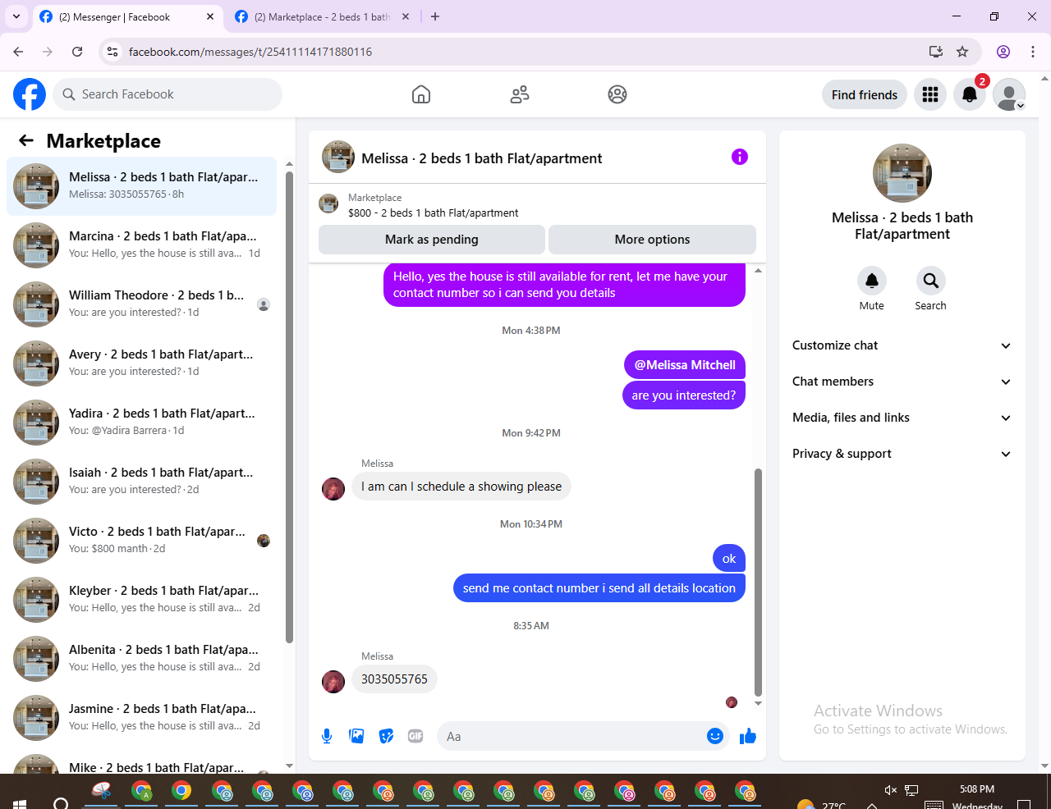
Task: Choose a GIF icon
Action: [415, 736]
